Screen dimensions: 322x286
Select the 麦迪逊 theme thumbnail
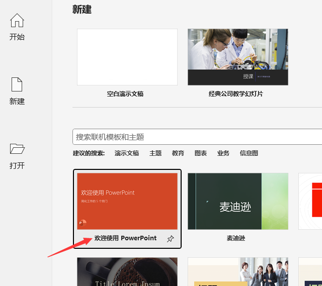238,201
